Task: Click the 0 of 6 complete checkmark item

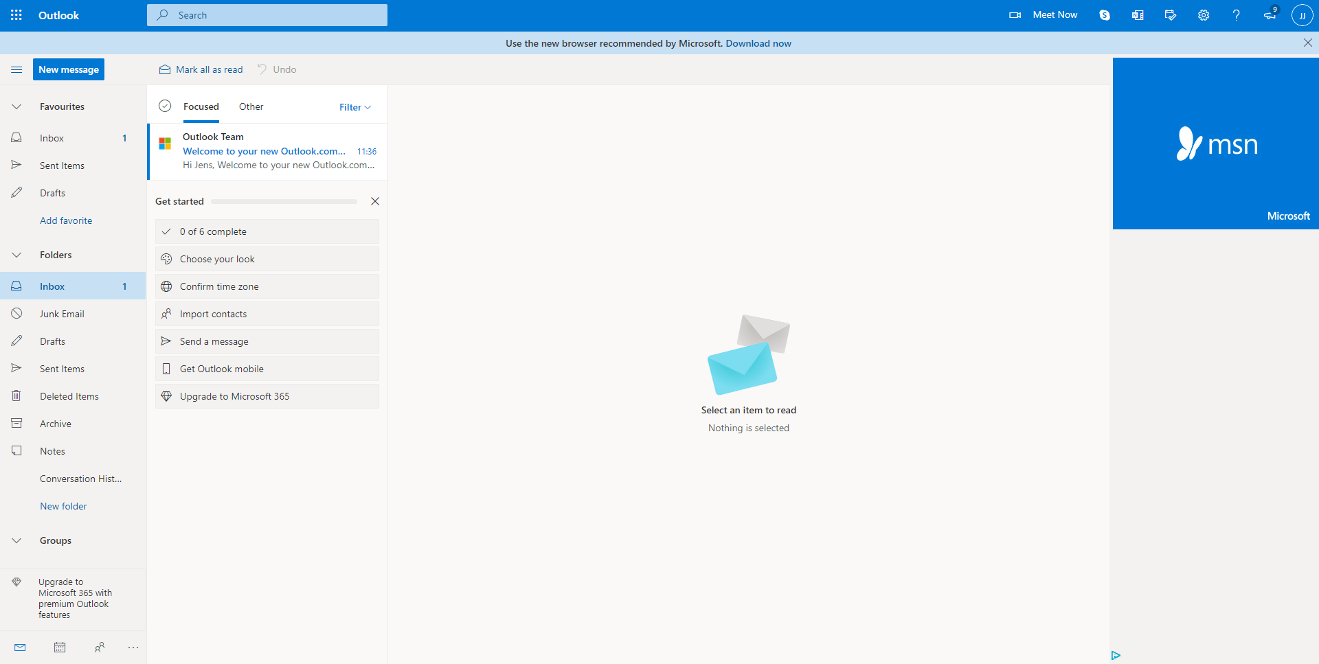Action: point(267,231)
